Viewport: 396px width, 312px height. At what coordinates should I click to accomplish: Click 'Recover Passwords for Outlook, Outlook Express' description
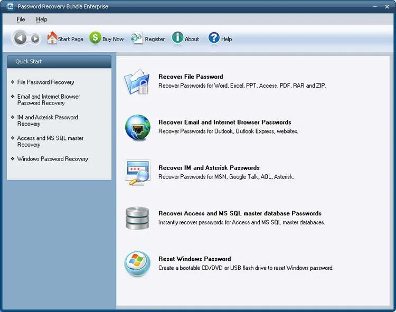click(228, 131)
